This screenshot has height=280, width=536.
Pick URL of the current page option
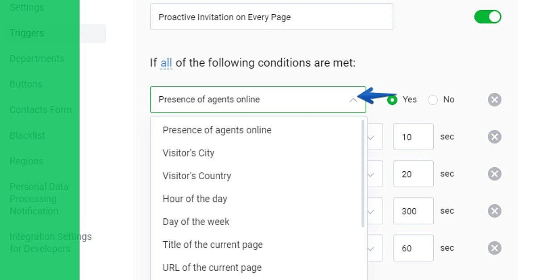211,267
